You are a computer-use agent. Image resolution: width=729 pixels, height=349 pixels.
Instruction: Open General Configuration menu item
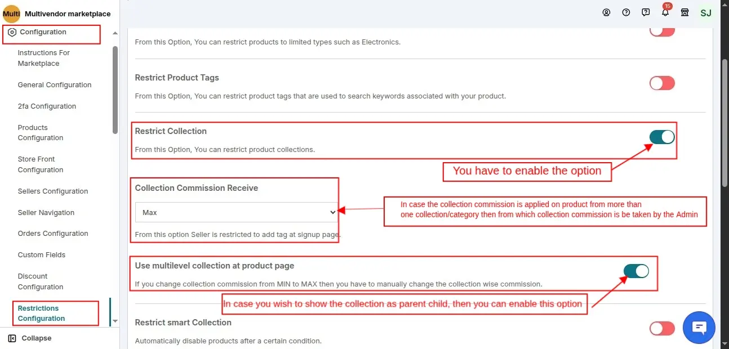coord(54,85)
